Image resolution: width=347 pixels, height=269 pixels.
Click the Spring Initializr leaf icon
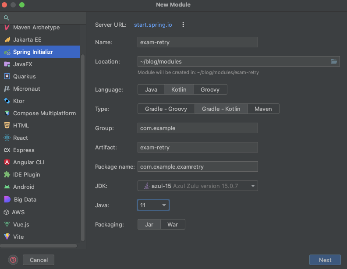point(7,52)
